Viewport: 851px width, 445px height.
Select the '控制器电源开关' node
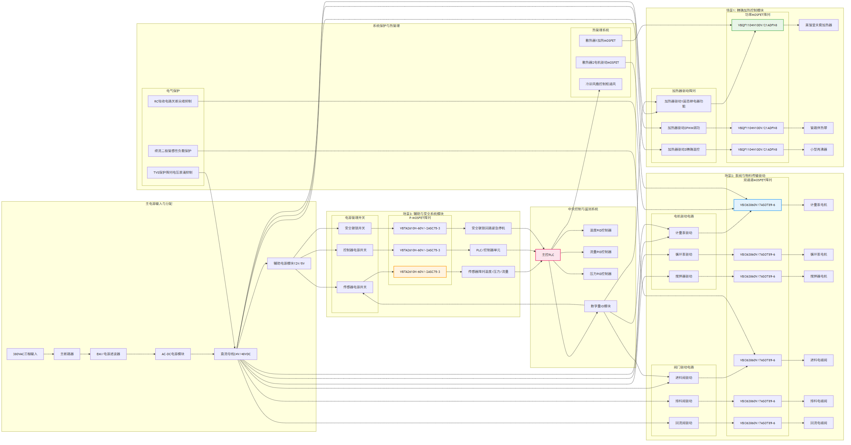click(x=355, y=250)
